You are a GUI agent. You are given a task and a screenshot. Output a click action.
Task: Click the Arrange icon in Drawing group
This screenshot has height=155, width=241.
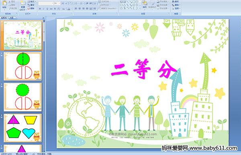145,4
